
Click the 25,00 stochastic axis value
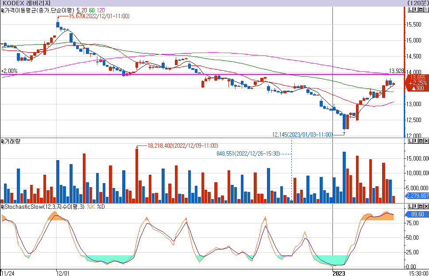pyautogui.click(x=413, y=252)
